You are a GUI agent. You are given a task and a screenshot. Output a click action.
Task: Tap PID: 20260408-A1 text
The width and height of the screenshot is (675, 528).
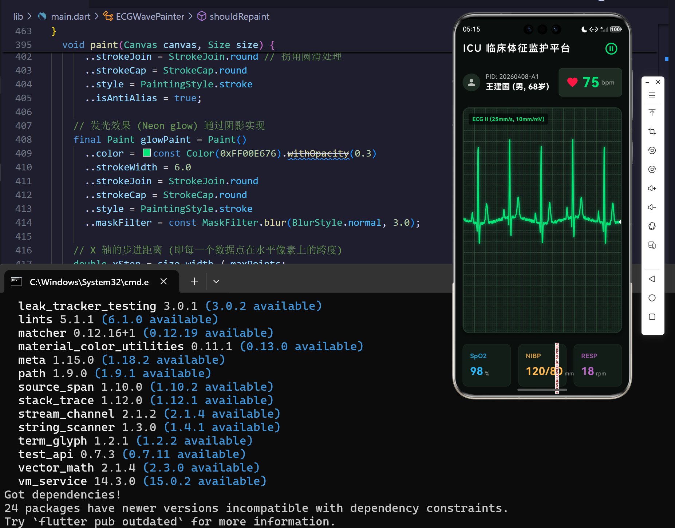[x=512, y=76]
